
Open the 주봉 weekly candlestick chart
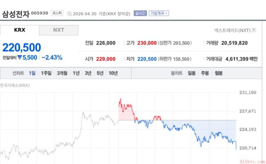point(205,73)
